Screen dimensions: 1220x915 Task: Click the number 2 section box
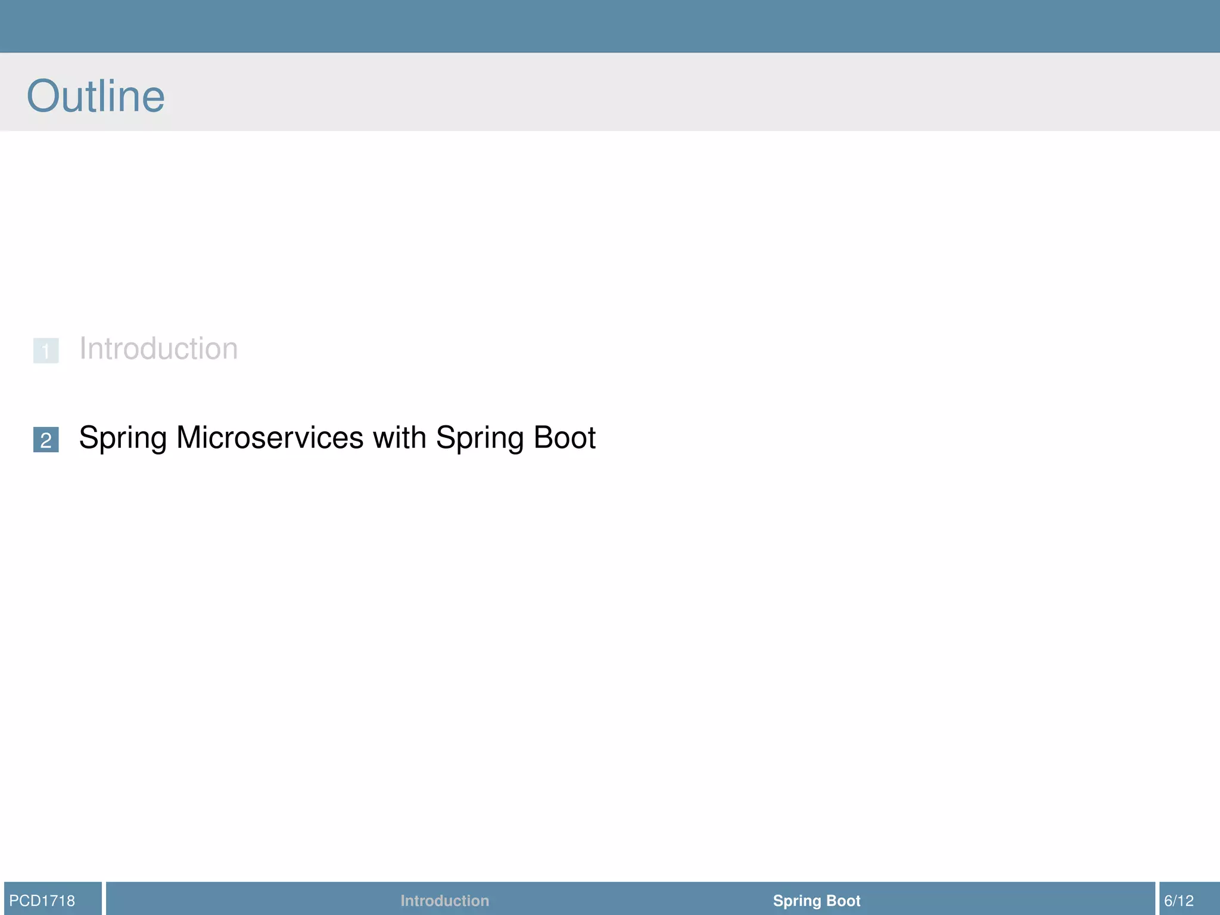point(46,440)
